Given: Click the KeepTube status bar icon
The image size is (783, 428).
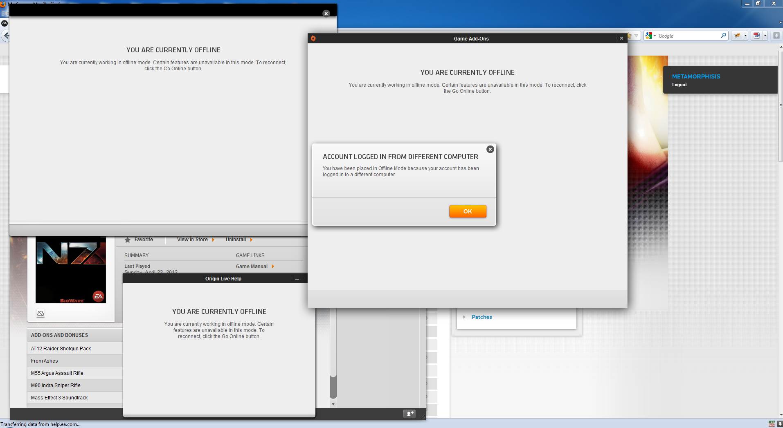Looking at the screenshot, I should [772, 424].
